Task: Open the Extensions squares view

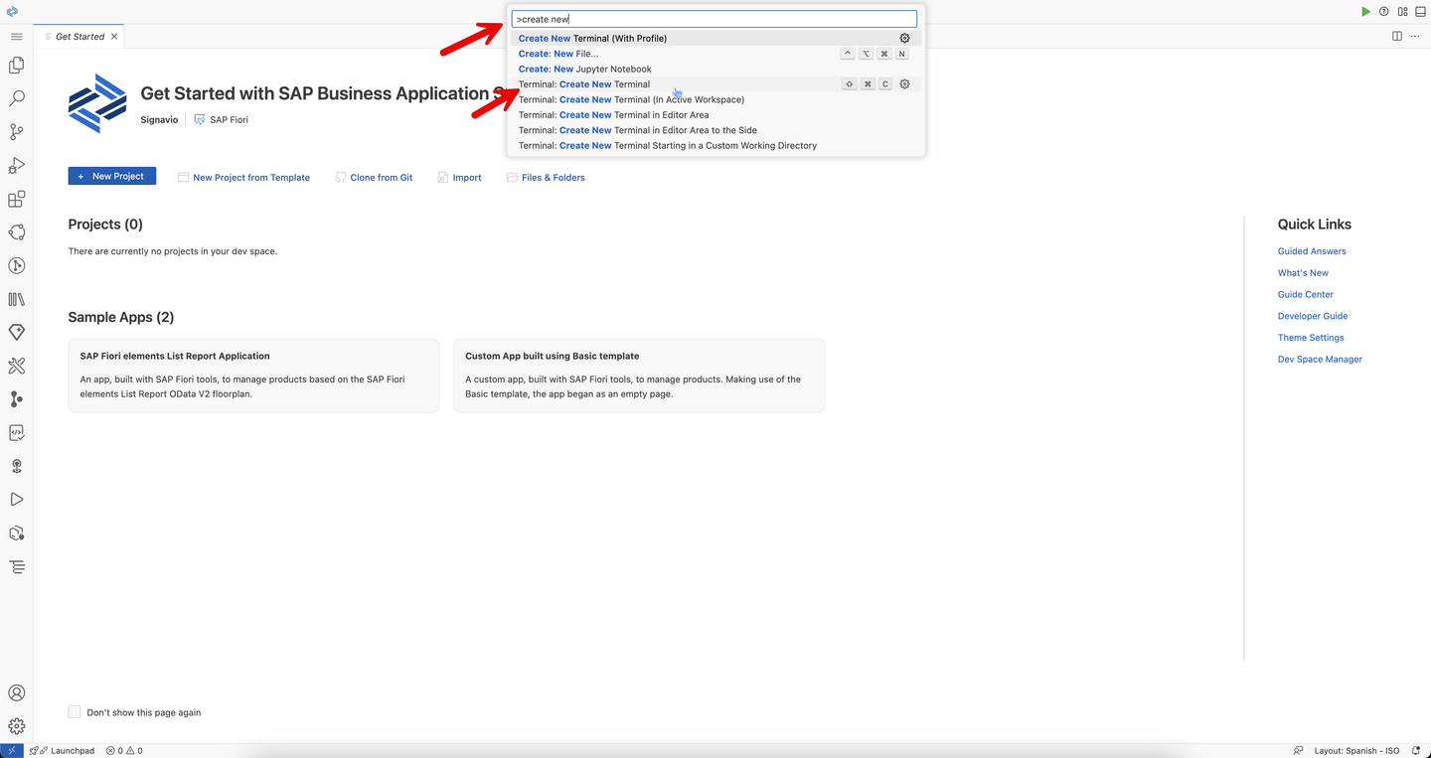Action: click(17, 200)
